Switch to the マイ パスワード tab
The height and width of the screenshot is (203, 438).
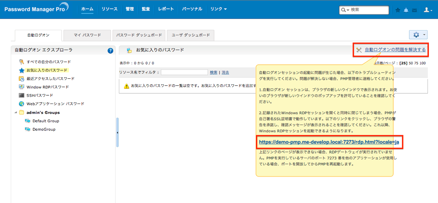tap(87, 35)
